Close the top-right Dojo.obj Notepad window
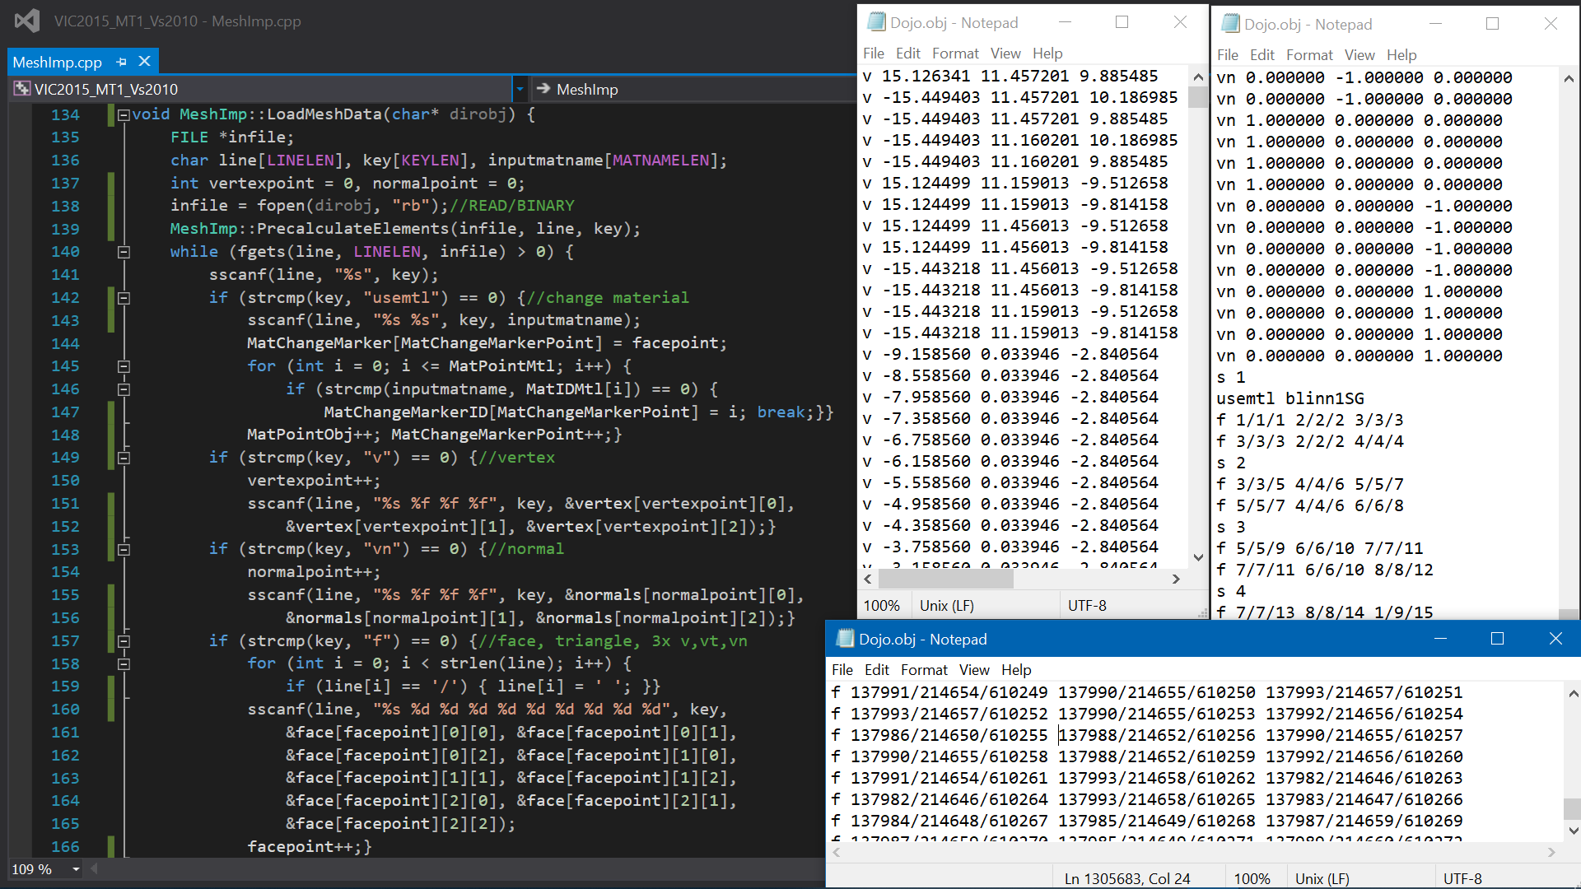1581x889 pixels. click(x=1551, y=24)
